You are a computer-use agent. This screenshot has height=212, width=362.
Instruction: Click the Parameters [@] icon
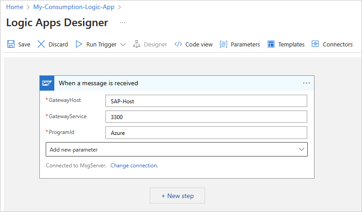(x=223, y=44)
